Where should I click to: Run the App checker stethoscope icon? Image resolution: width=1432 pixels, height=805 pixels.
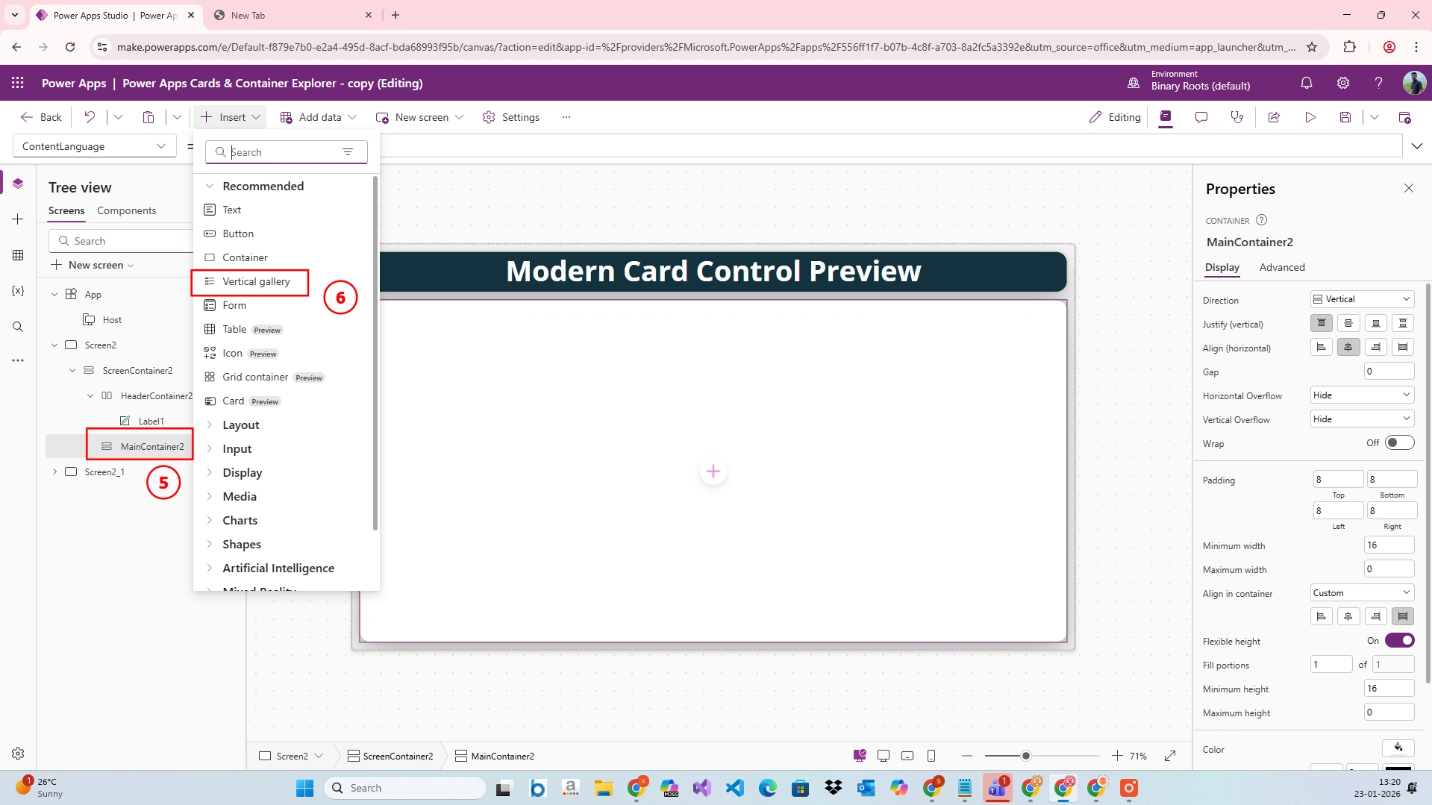coord(1237,117)
